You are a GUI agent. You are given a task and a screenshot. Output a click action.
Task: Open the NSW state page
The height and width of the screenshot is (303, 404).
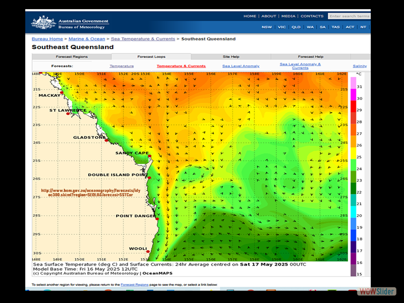(267, 27)
